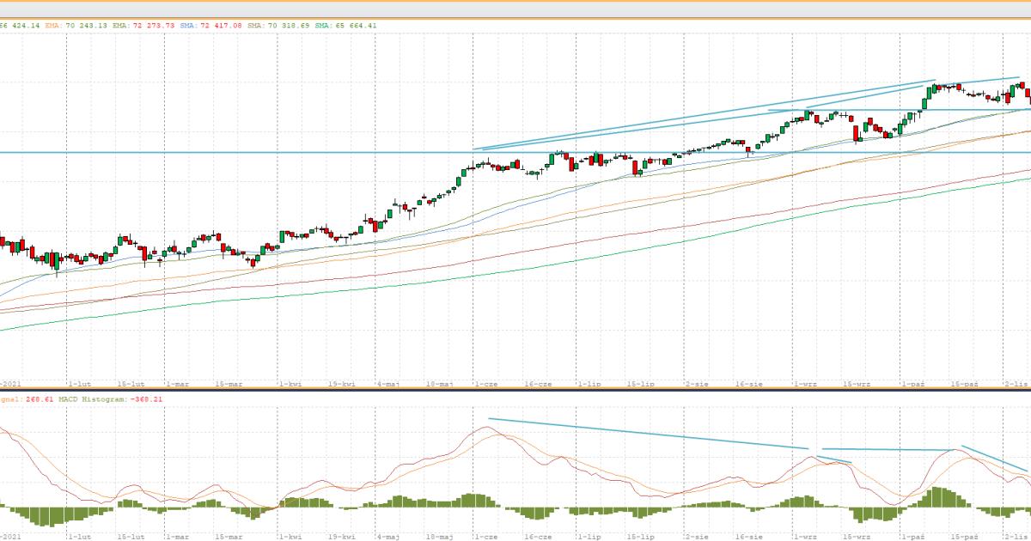Click the tall green histogram bars near 15-paź
The width and height of the screenshot is (1031, 541).
938,498
